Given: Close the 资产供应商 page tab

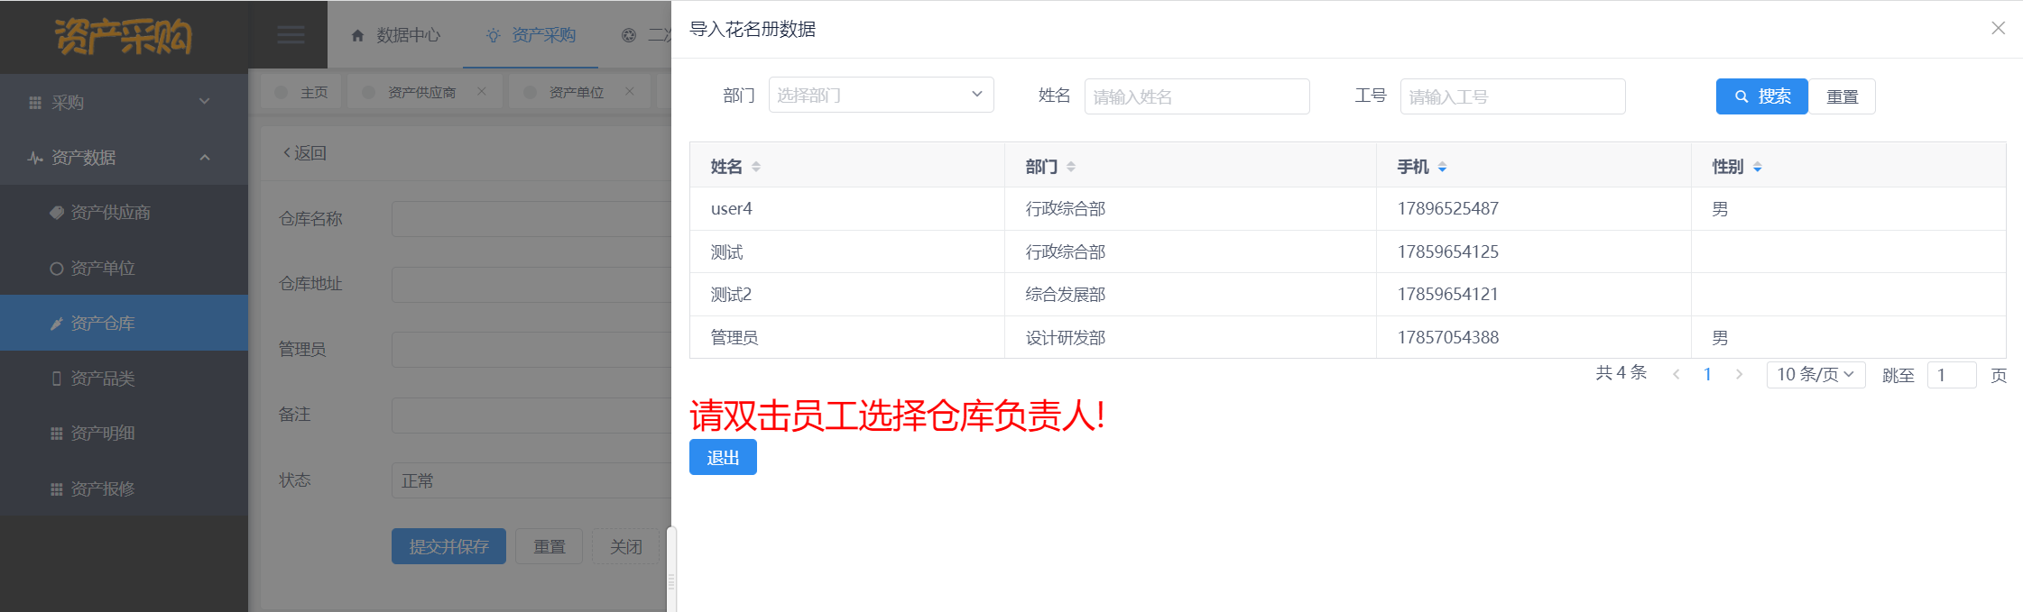Looking at the screenshot, I should point(482,91).
